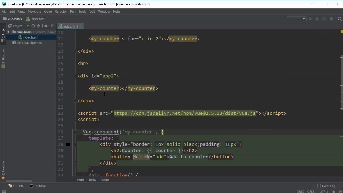343x193 pixels.
Task: Click fold marker at line 31
Action: (x=75, y=163)
